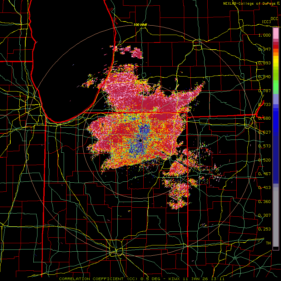Click the [CC] unit label above the scale
The image size is (281, 281).
tap(266, 22)
